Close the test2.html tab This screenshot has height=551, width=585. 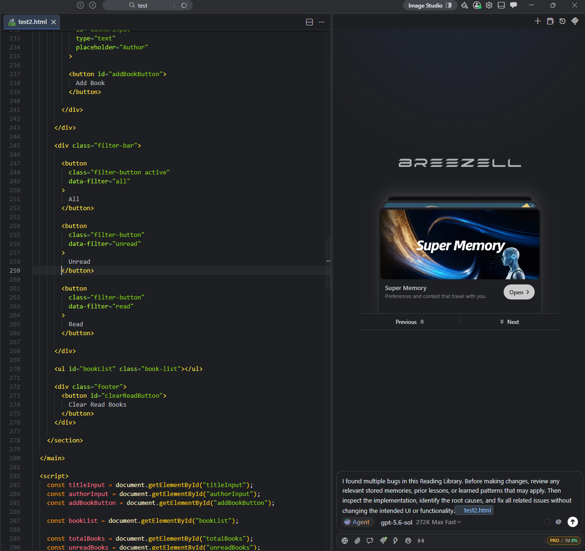54,22
